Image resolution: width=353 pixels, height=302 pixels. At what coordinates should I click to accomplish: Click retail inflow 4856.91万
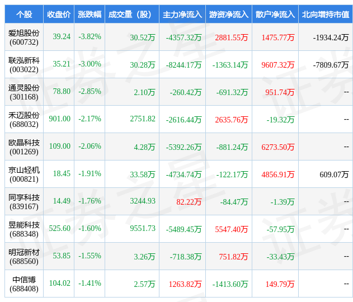tap(278, 174)
